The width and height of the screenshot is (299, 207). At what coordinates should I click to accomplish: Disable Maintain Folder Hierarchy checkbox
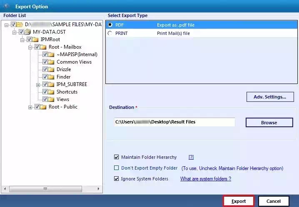pyautogui.click(x=116, y=157)
